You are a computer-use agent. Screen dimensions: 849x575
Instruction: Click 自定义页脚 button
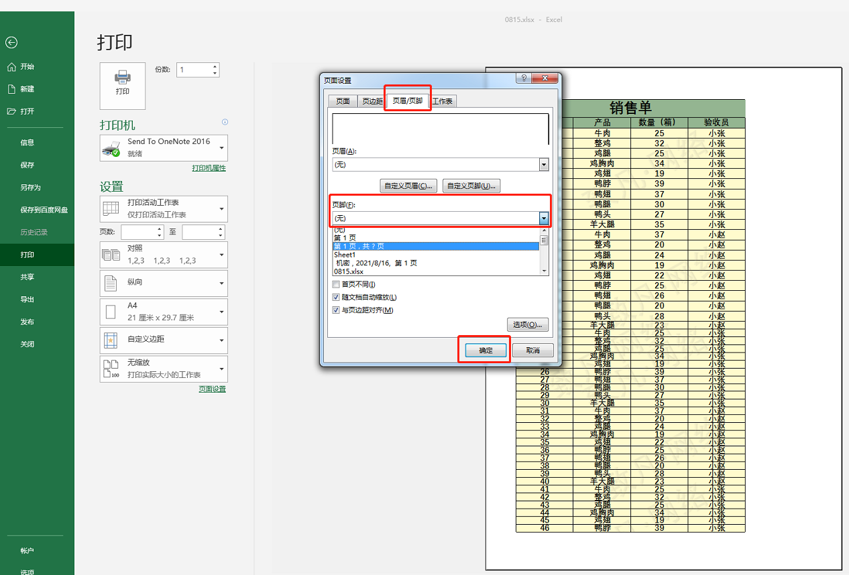(471, 186)
